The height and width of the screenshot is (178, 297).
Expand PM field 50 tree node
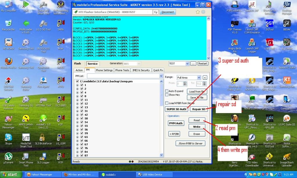[77, 118]
